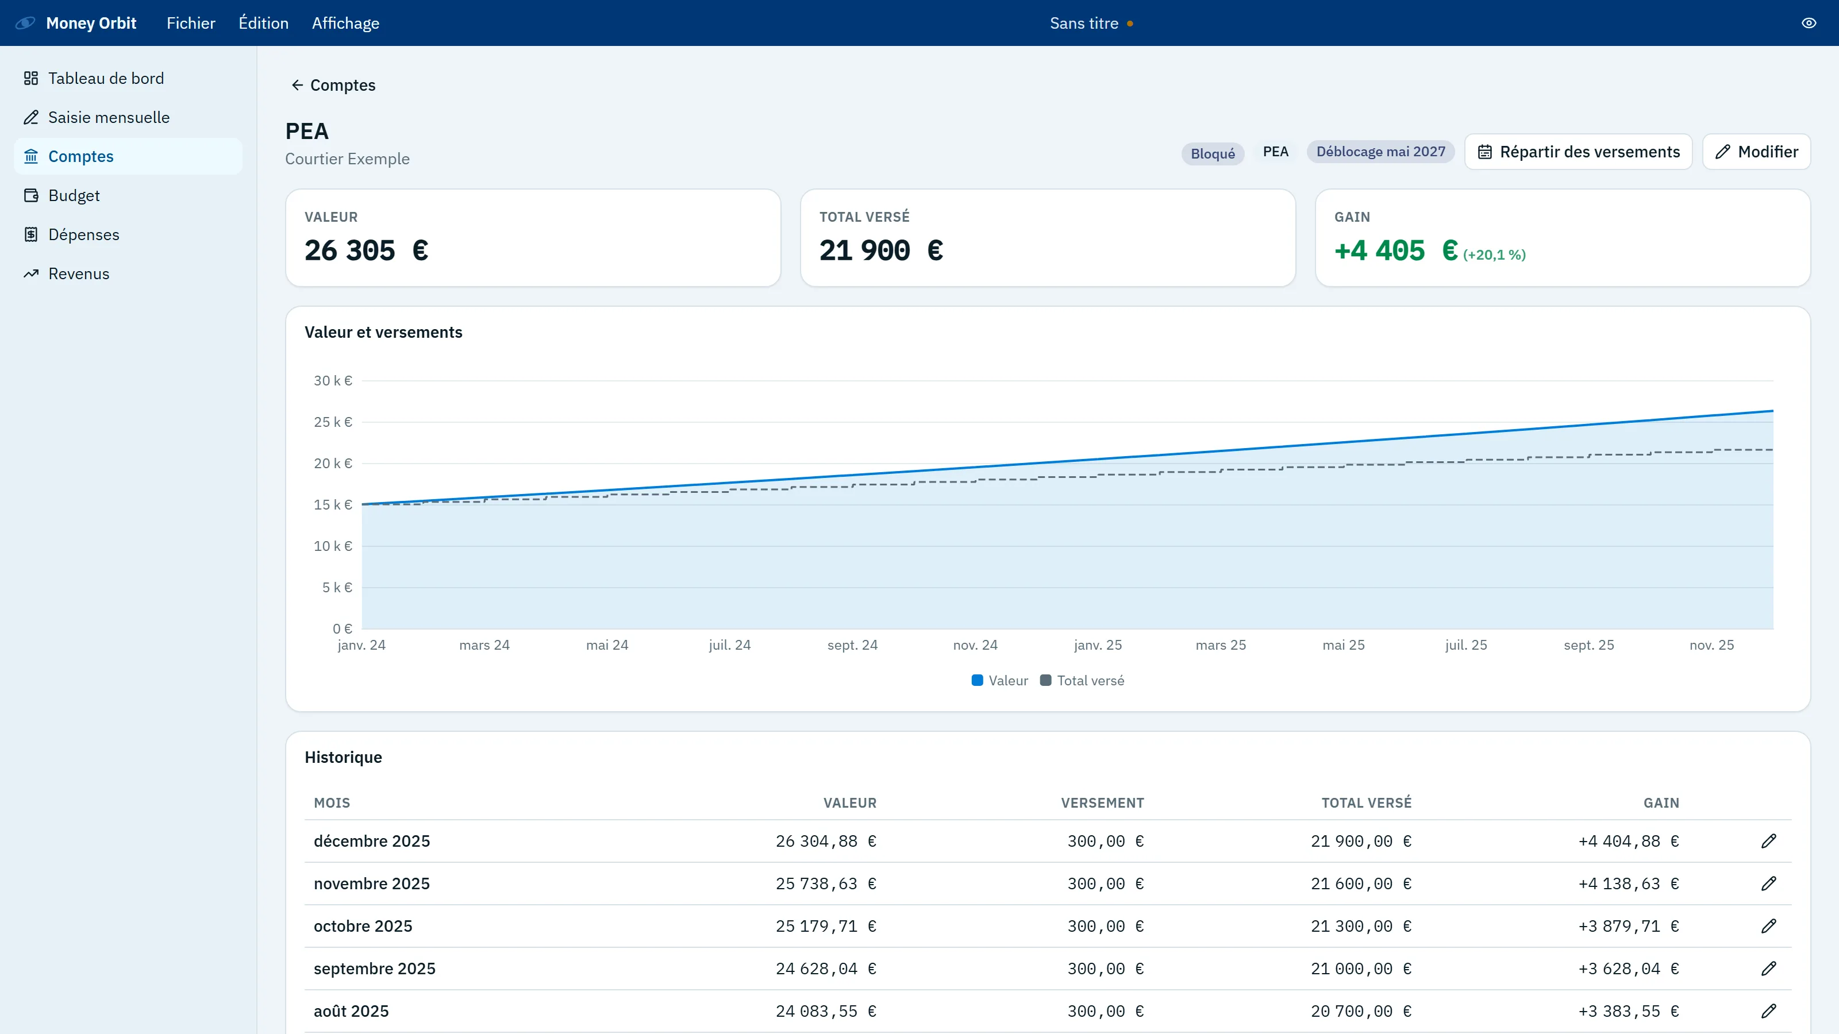1839x1034 pixels.
Task: Click the MOIS column header
Action: click(332, 803)
